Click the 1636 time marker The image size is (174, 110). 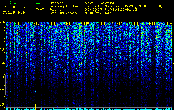point(102,24)
